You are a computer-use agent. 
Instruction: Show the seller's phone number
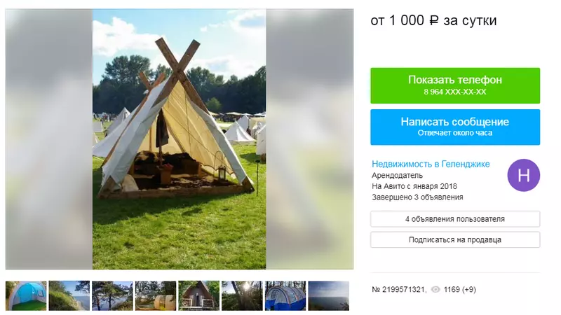pyautogui.click(x=455, y=85)
